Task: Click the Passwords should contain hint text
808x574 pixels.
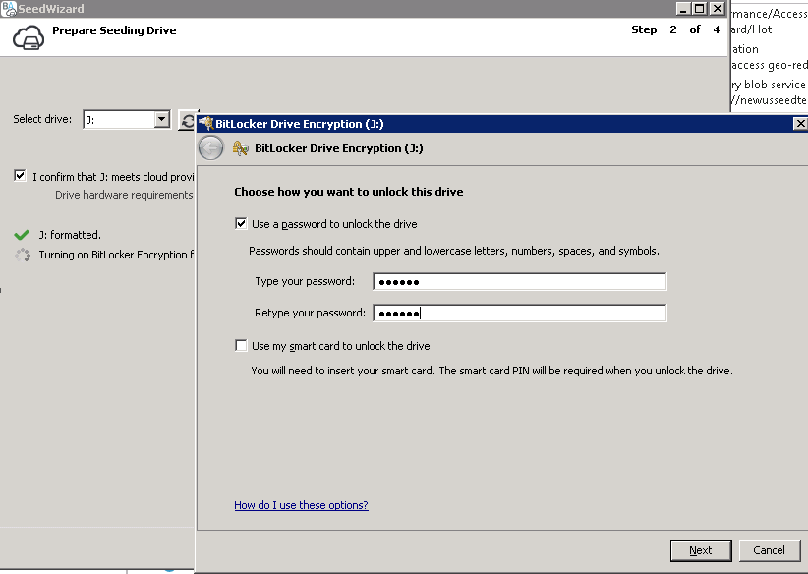Action: coord(454,251)
